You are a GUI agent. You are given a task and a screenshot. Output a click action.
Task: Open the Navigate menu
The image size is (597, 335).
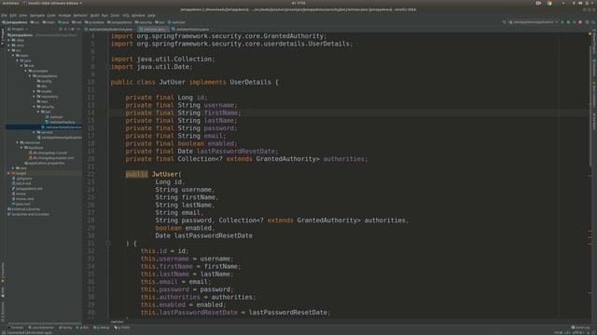point(37,16)
